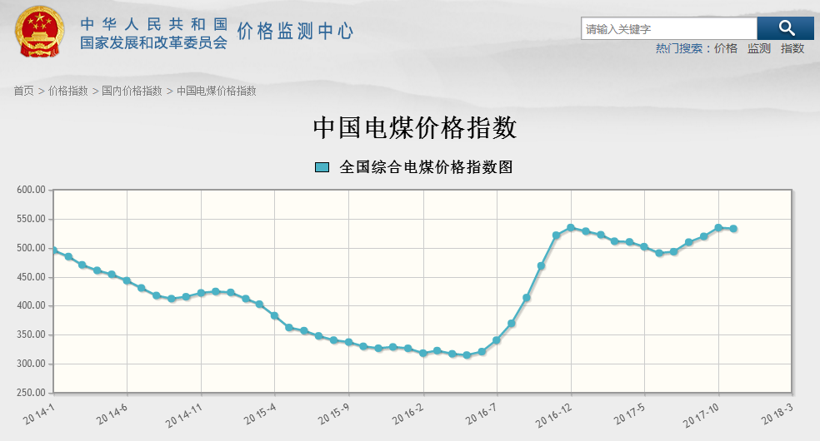
Task: Select the first data point at 2014-1
Action: (x=53, y=250)
